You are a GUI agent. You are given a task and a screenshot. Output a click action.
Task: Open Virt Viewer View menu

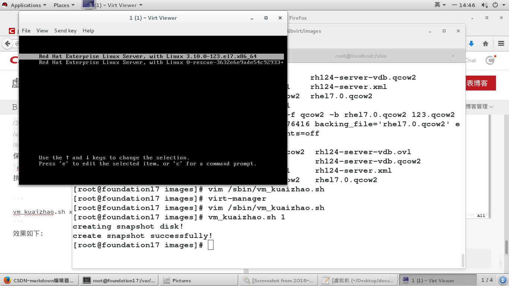click(42, 31)
